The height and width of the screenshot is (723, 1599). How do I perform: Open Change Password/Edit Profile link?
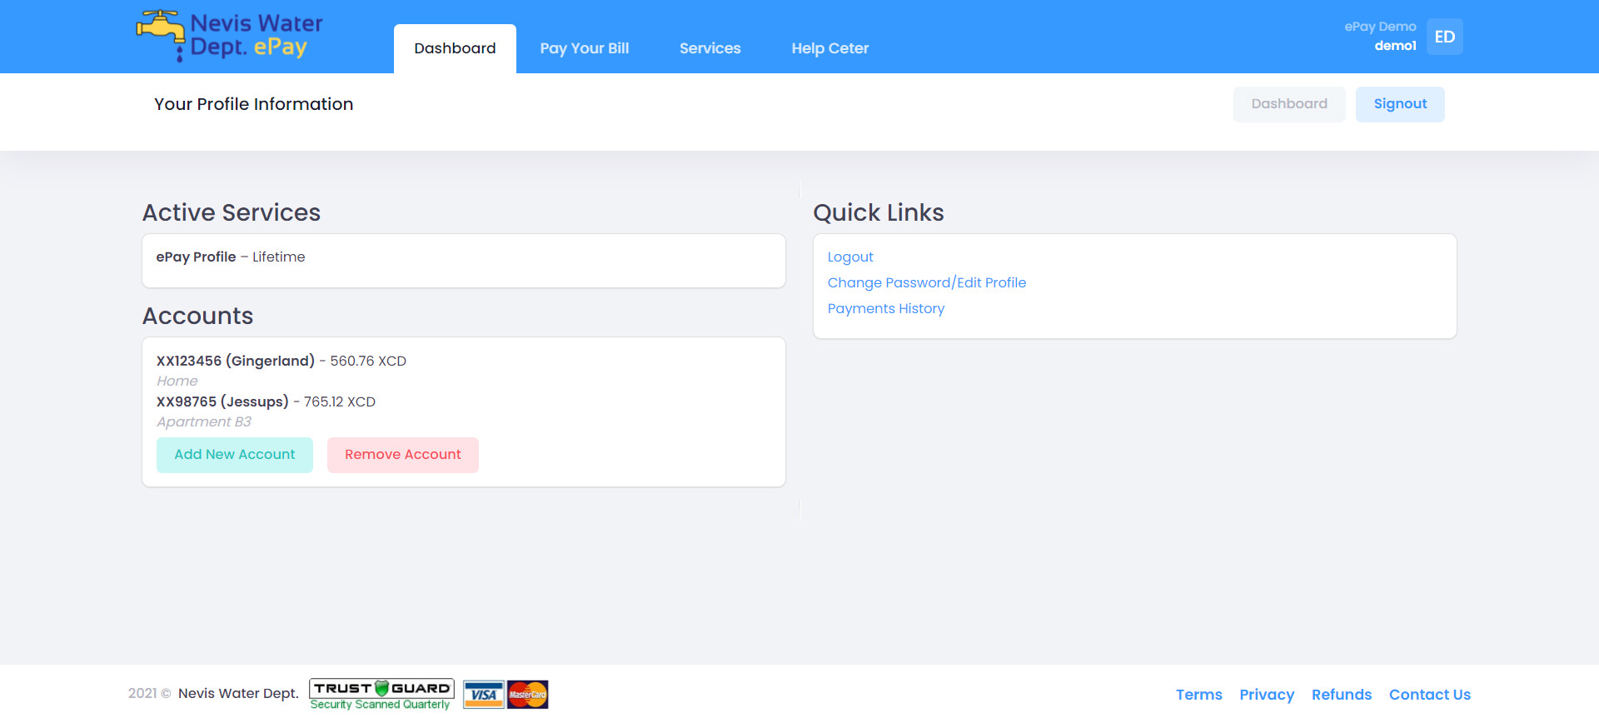pos(926,283)
